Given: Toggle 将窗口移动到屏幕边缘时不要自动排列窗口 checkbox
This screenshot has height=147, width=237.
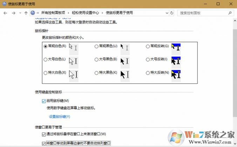Looking at the screenshot, I should (44, 143).
